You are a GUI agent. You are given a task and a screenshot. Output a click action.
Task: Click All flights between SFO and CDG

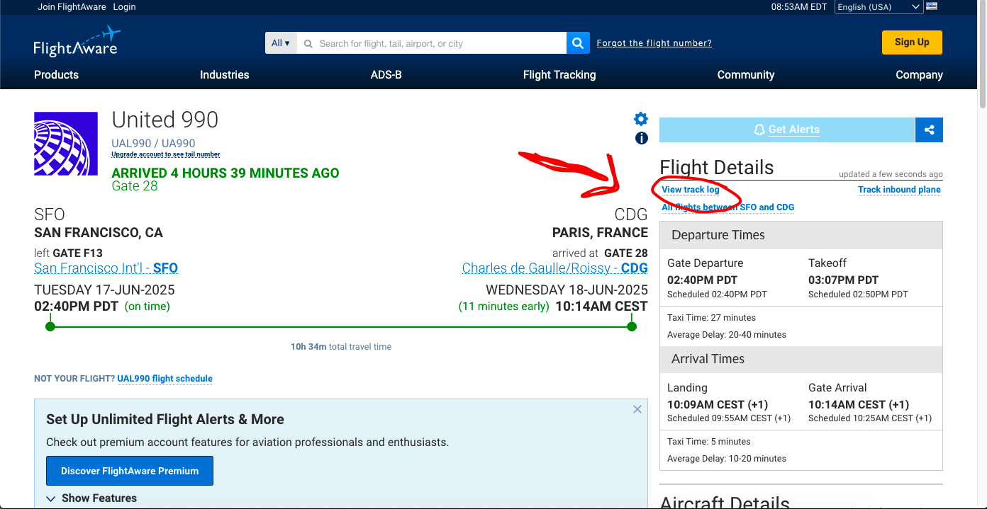[728, 207]
